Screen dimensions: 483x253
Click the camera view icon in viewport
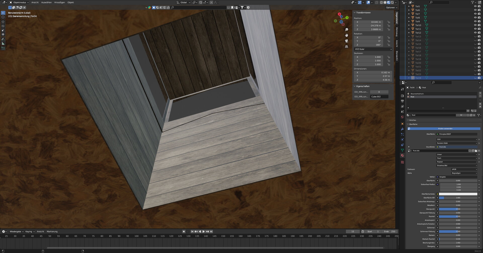coord(346,41)
